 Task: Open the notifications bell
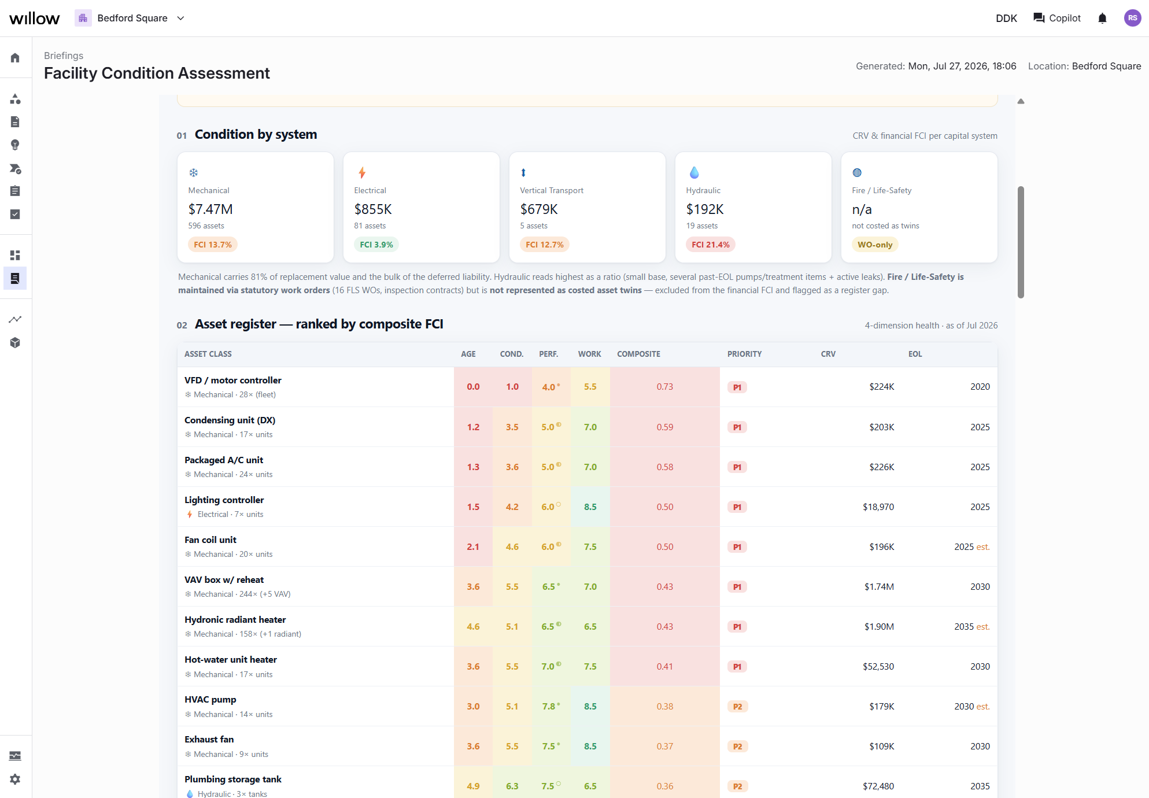[x=1102, y=19]
